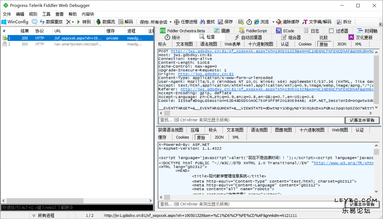Expand the 浏览 browse dropdown arrow
The height and width of the screenshot is (219, 383).
tap(273, 22)
